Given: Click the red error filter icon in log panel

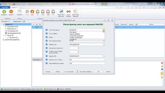Looking at the screenshot, I should (x=162, y=63).
